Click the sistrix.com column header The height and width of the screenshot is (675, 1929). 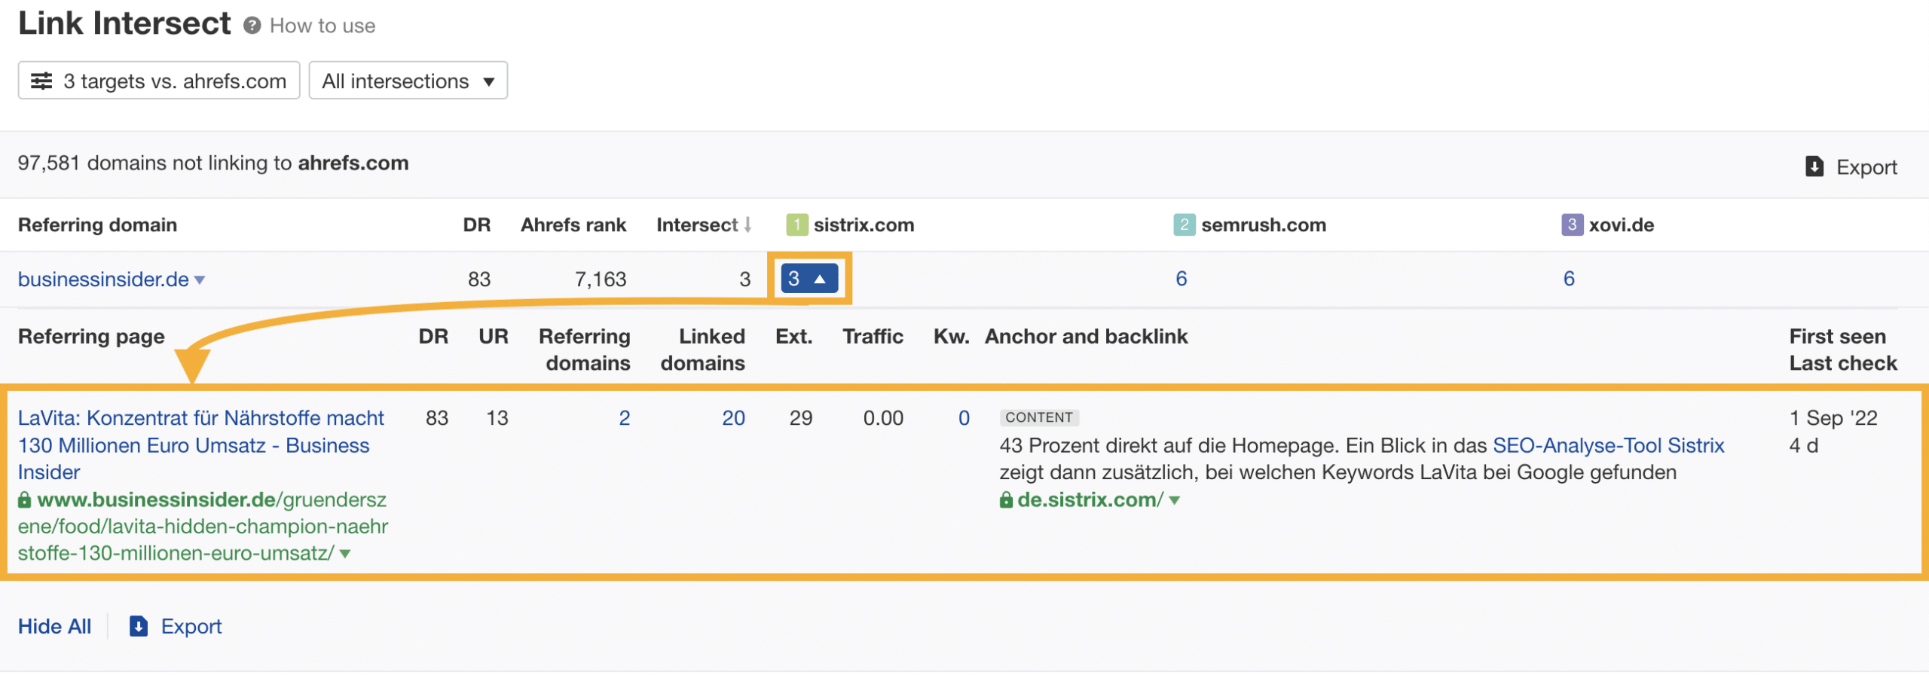tap(864, 224)
